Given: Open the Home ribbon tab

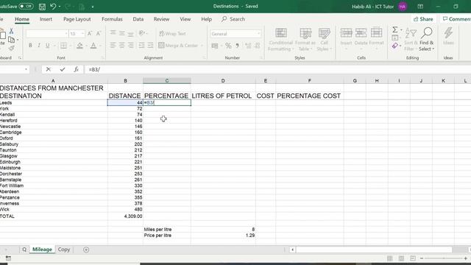Looking at the screenshot, I should (22, 19).
